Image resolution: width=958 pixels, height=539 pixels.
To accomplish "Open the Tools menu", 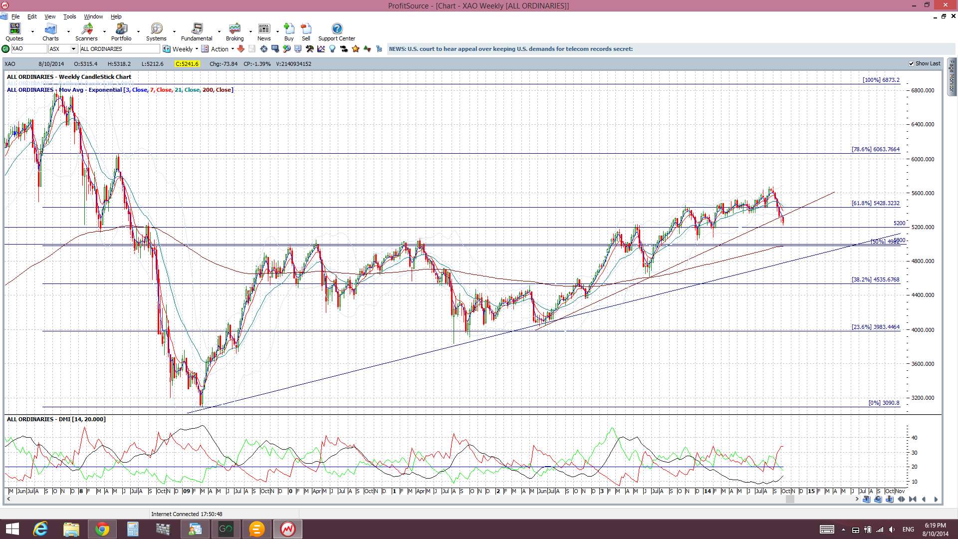I will pyautogui.click(x=69, y=16).
